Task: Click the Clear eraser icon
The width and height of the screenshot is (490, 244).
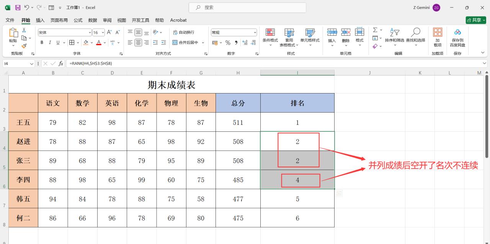Action: 375,46
